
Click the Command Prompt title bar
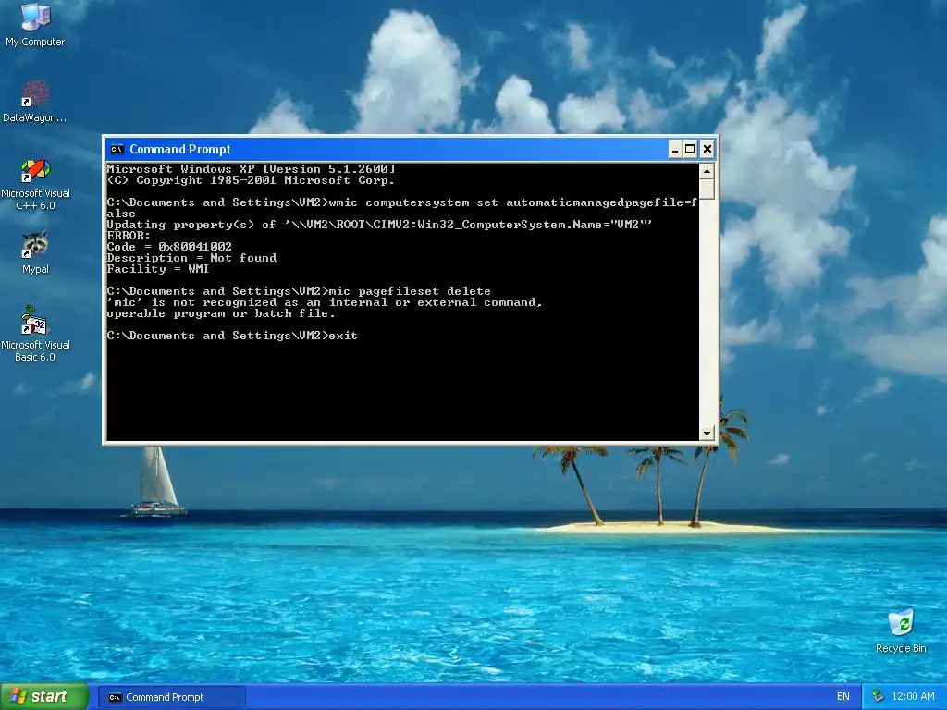(x=387, y=149)
